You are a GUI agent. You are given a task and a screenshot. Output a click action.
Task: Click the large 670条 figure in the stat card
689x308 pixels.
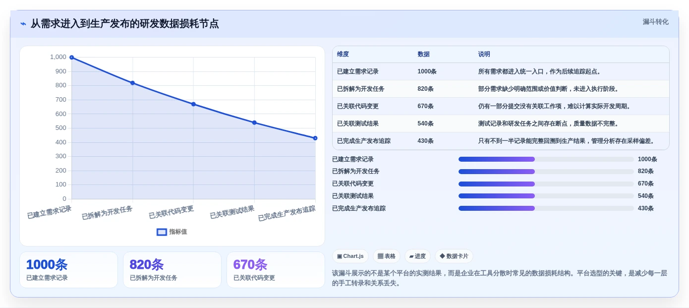pos(250,265)
